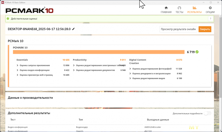Click the orange PCMark 10 score bar

tap(99, 52)
